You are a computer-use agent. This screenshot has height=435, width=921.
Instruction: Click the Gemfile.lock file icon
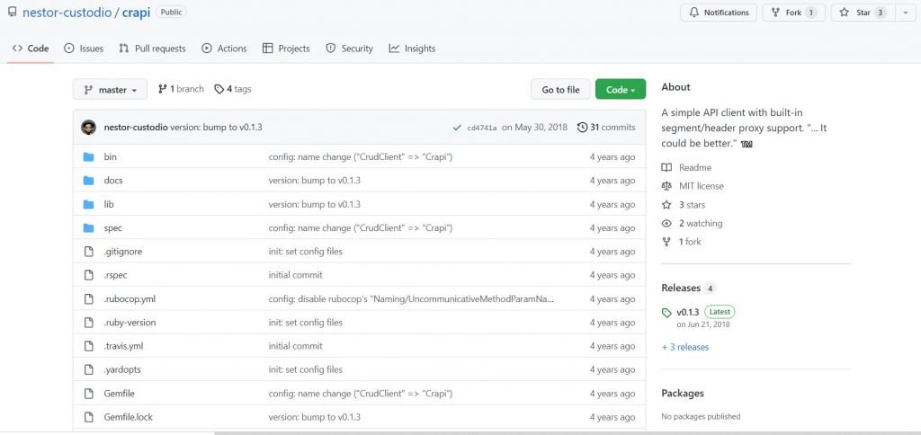point(89,417)
